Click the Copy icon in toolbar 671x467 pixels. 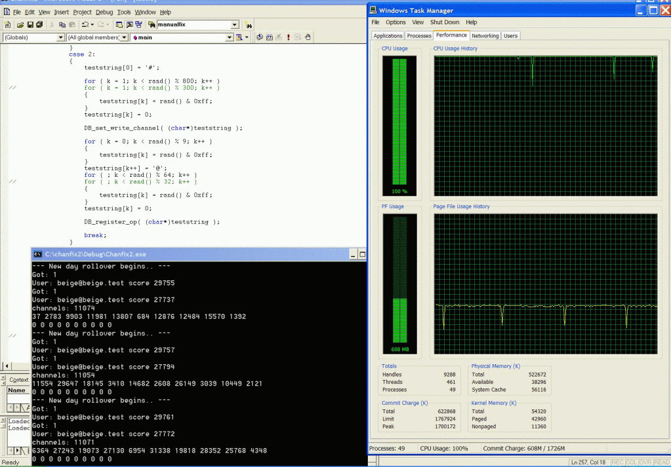62,25
